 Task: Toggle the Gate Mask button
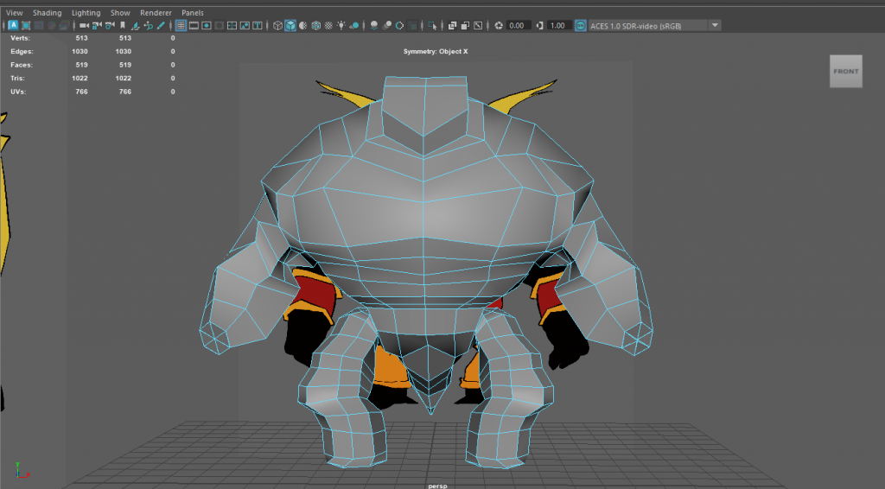[x=219, y=25]
